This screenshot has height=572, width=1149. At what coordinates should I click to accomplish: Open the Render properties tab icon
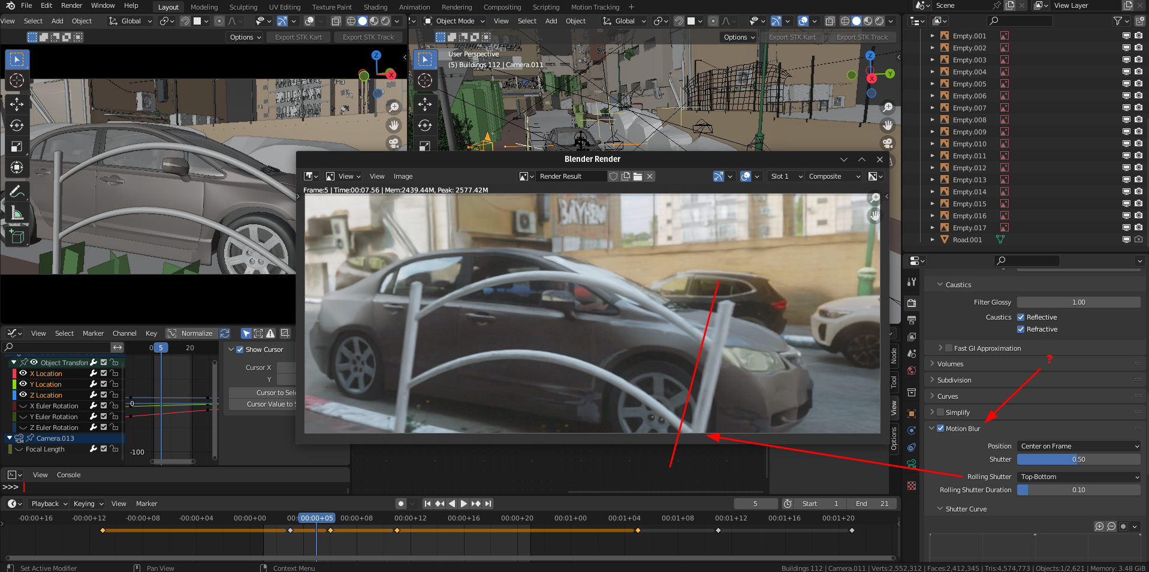[x=912, y=303]
